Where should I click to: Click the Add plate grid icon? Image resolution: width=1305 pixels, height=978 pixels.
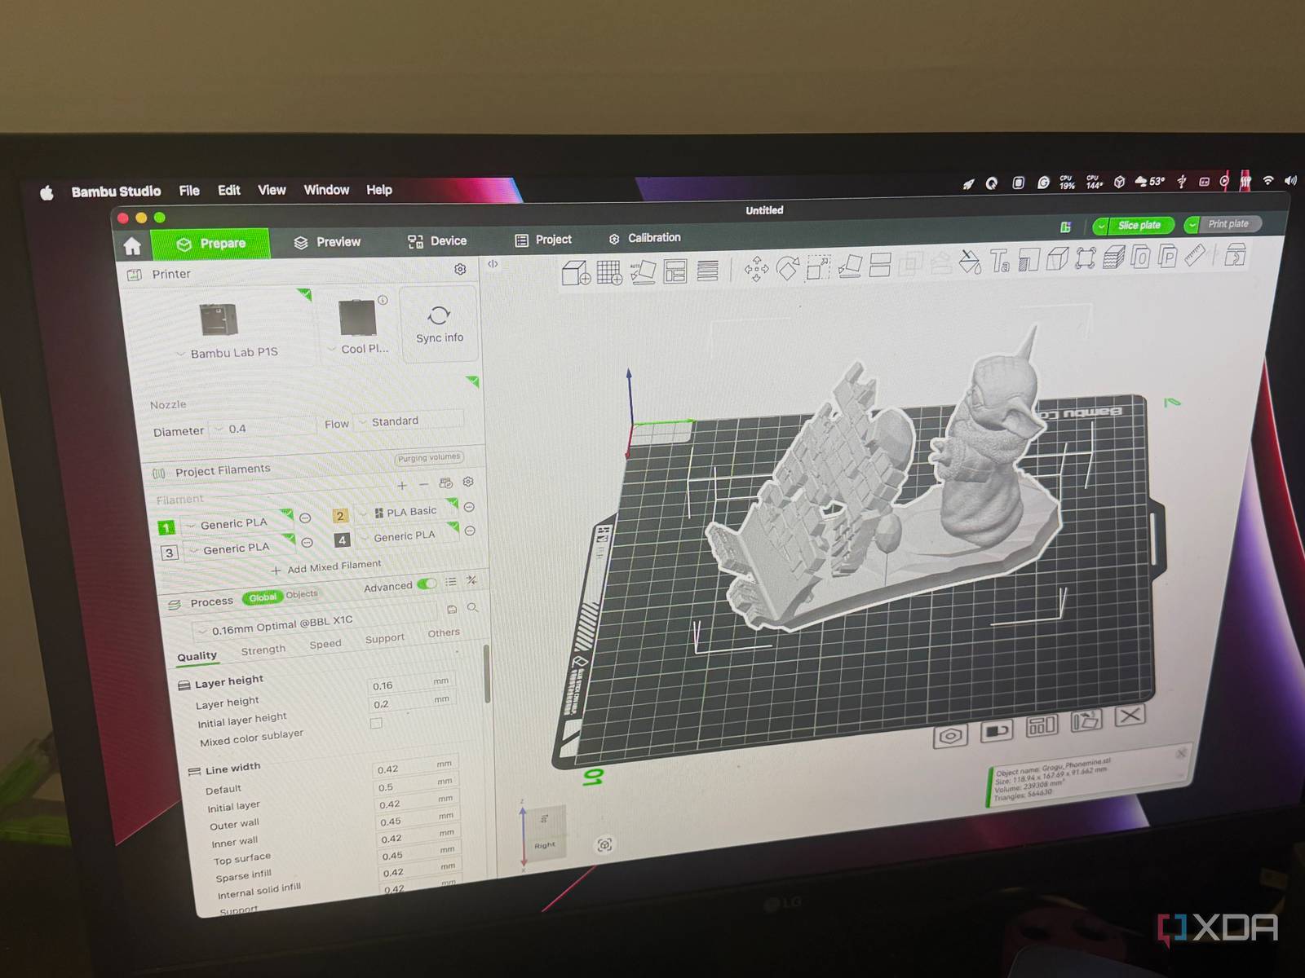[x=609, y=272]
